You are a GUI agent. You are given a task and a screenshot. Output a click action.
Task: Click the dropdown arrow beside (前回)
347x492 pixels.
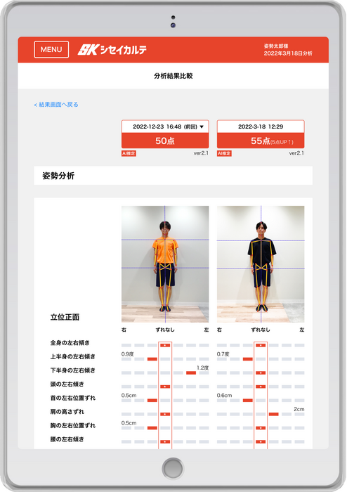[202, 127]
